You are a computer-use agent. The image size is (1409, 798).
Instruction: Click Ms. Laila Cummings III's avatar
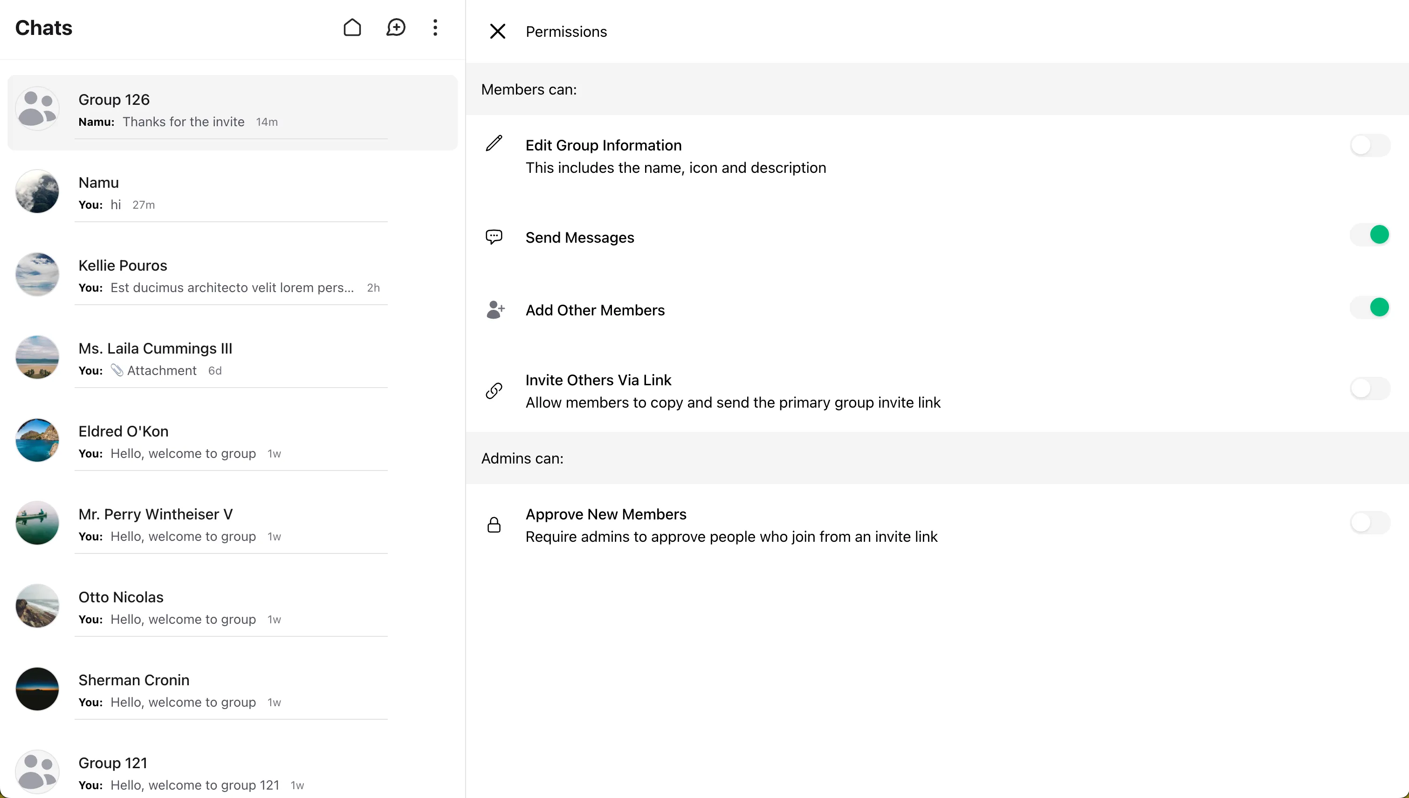tap(37, 357)
